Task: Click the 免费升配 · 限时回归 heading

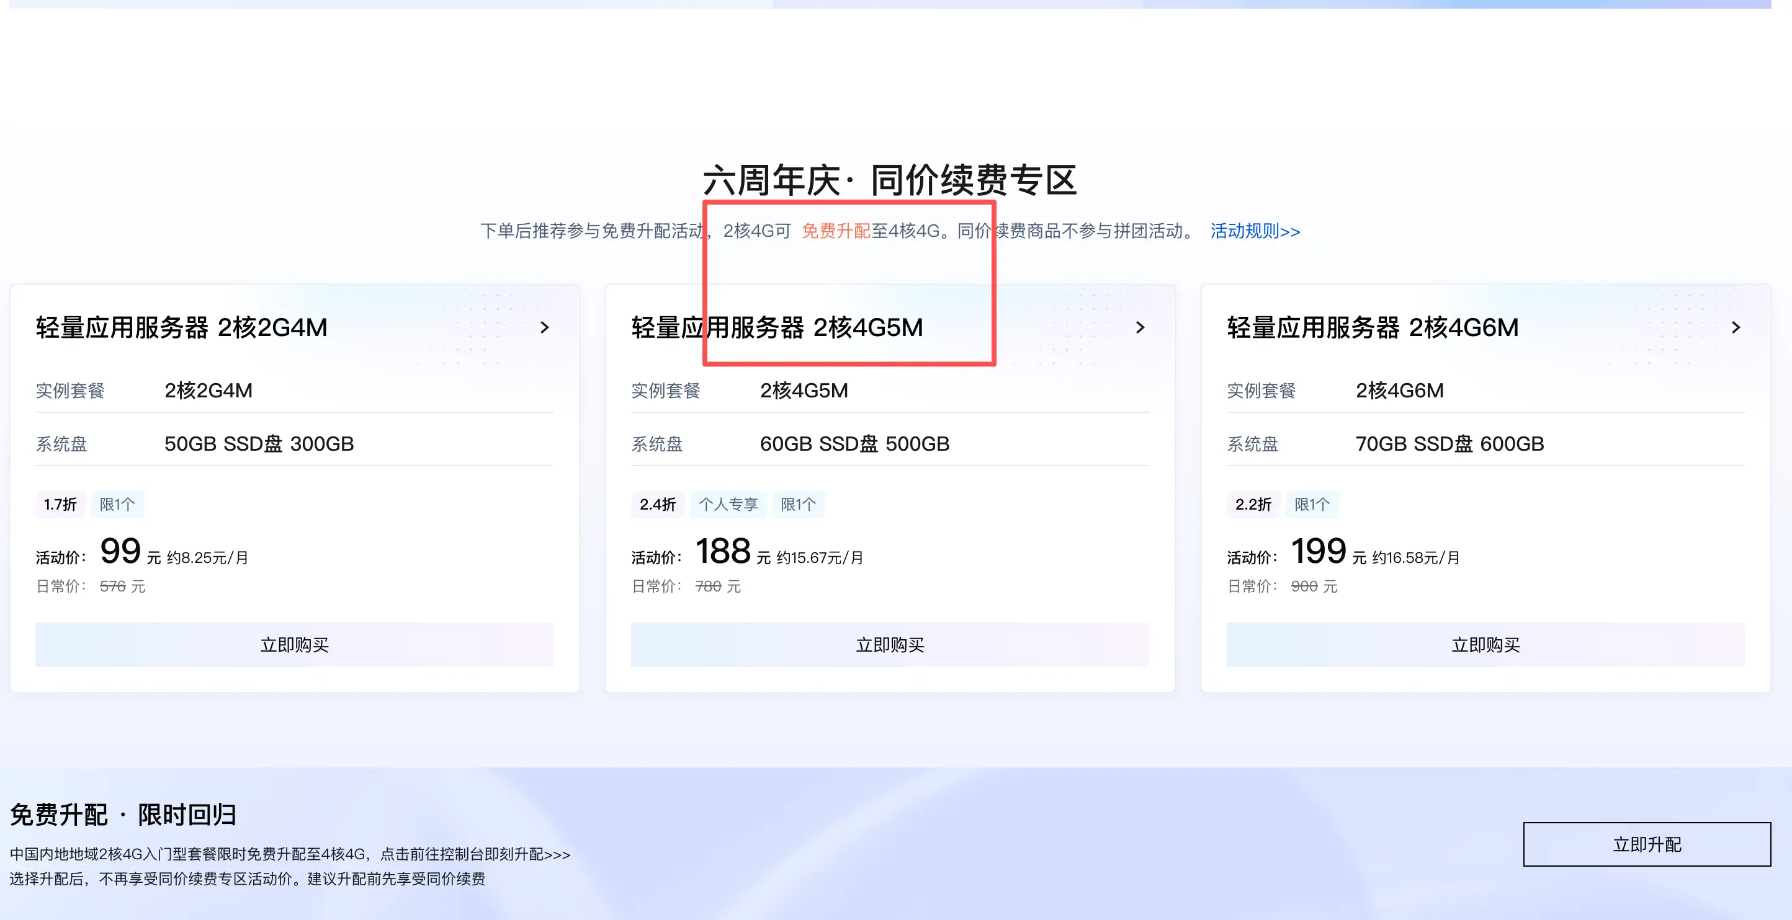Action: click(123, 815)
